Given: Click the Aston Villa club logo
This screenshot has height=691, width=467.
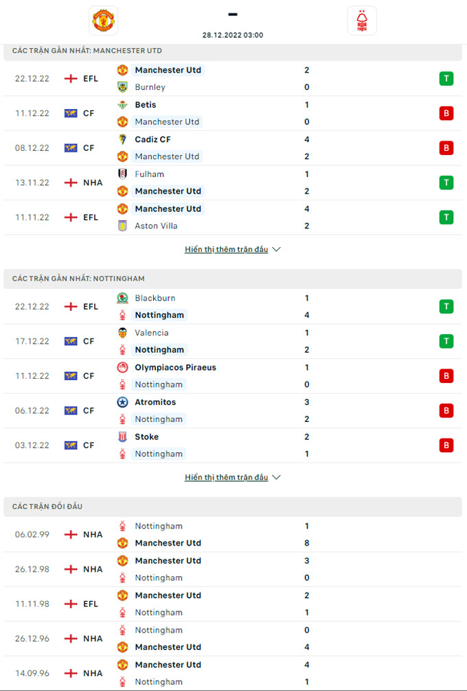Looking at the screenshot, I should pyautogui.click(x=122, y=226).
